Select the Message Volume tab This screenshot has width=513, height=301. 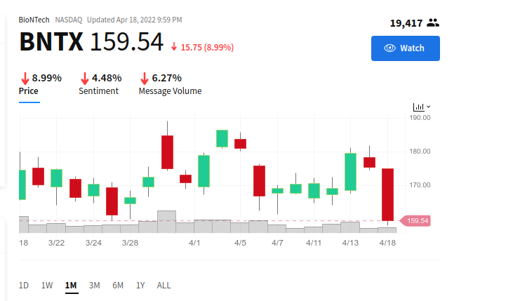point(170,91)
